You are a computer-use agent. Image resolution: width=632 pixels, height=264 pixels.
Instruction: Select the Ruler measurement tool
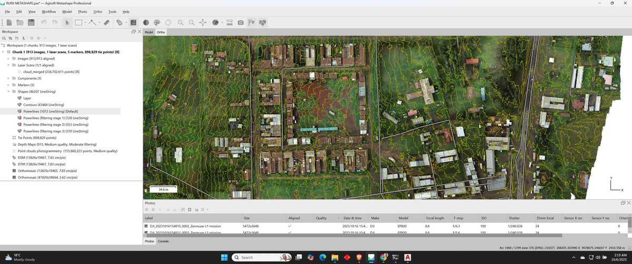click(106, 23)
